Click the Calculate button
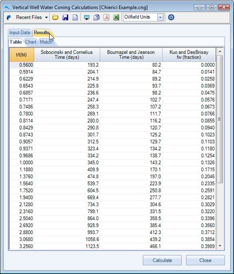 162,261
